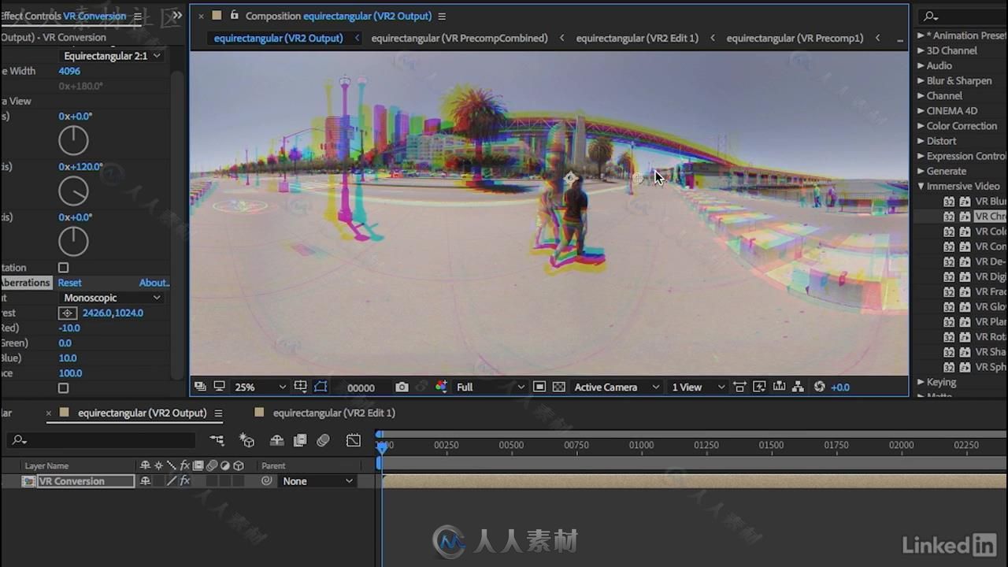
Task: Toggle the transparency grid icon
Action: (558, 387)
